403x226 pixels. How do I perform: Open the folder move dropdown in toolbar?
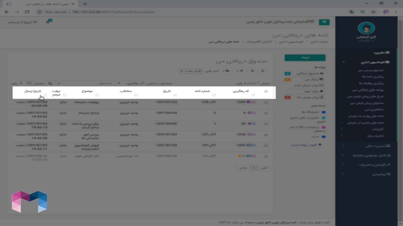(x=226, y=71)
